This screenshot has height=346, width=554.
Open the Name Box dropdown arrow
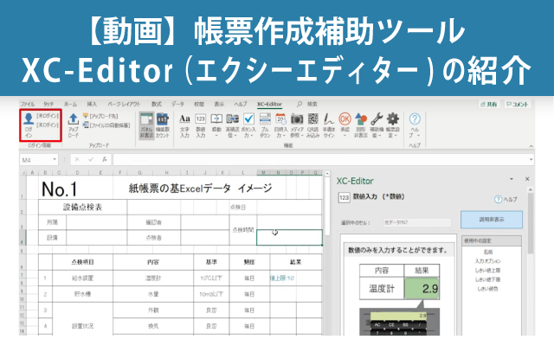coord(55,159)
